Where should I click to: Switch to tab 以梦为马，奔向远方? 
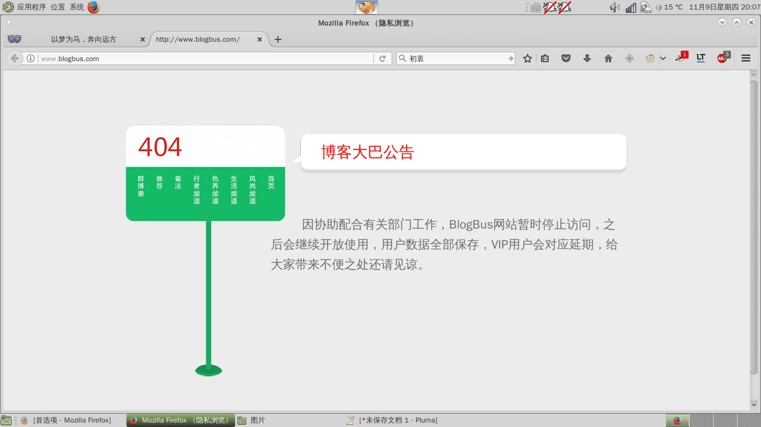pos(84,39)
